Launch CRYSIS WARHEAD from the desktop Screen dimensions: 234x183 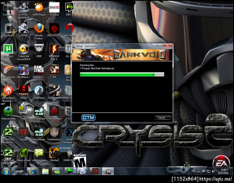pyautogui.click(x=23, y=11)
